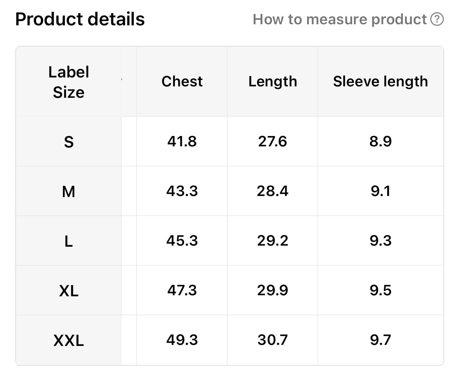This screenshot has height=372, width=459.
Task: Click the Sleeve length column header
Action: coord(380,81)
